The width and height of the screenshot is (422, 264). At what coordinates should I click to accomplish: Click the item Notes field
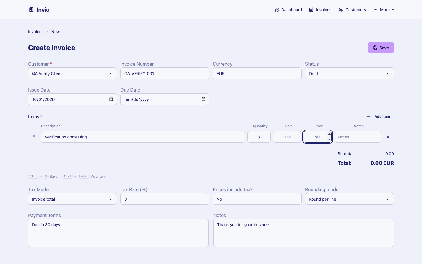coord(358,137)
